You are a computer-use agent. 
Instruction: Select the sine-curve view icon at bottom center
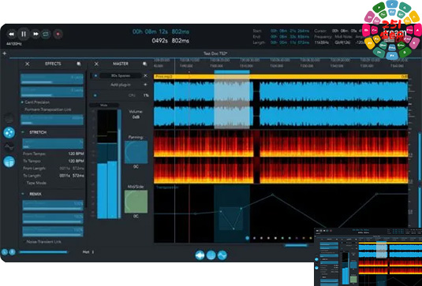click(x=222, y=255)
